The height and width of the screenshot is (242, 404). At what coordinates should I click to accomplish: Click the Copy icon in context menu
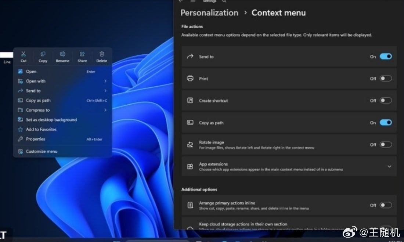(43, 54)
